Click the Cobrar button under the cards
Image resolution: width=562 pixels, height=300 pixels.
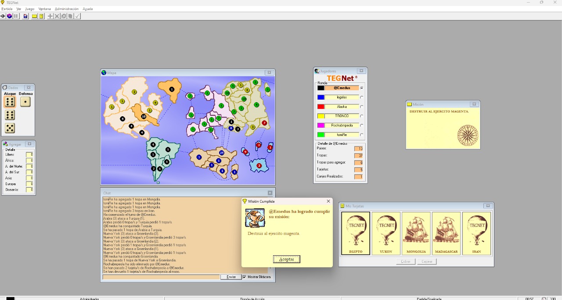pyautogui.click(x=406, y=261)
